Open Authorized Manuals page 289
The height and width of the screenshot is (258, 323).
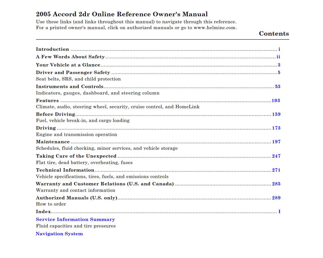276,198
